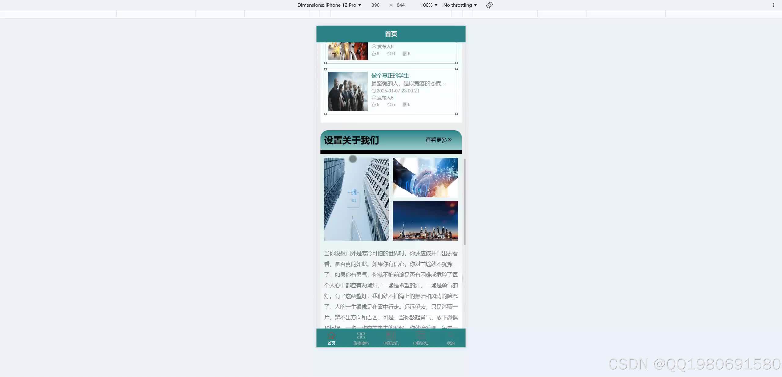
Task: Click the person icon next to 发布人5
Action: [x=373, y=98]
